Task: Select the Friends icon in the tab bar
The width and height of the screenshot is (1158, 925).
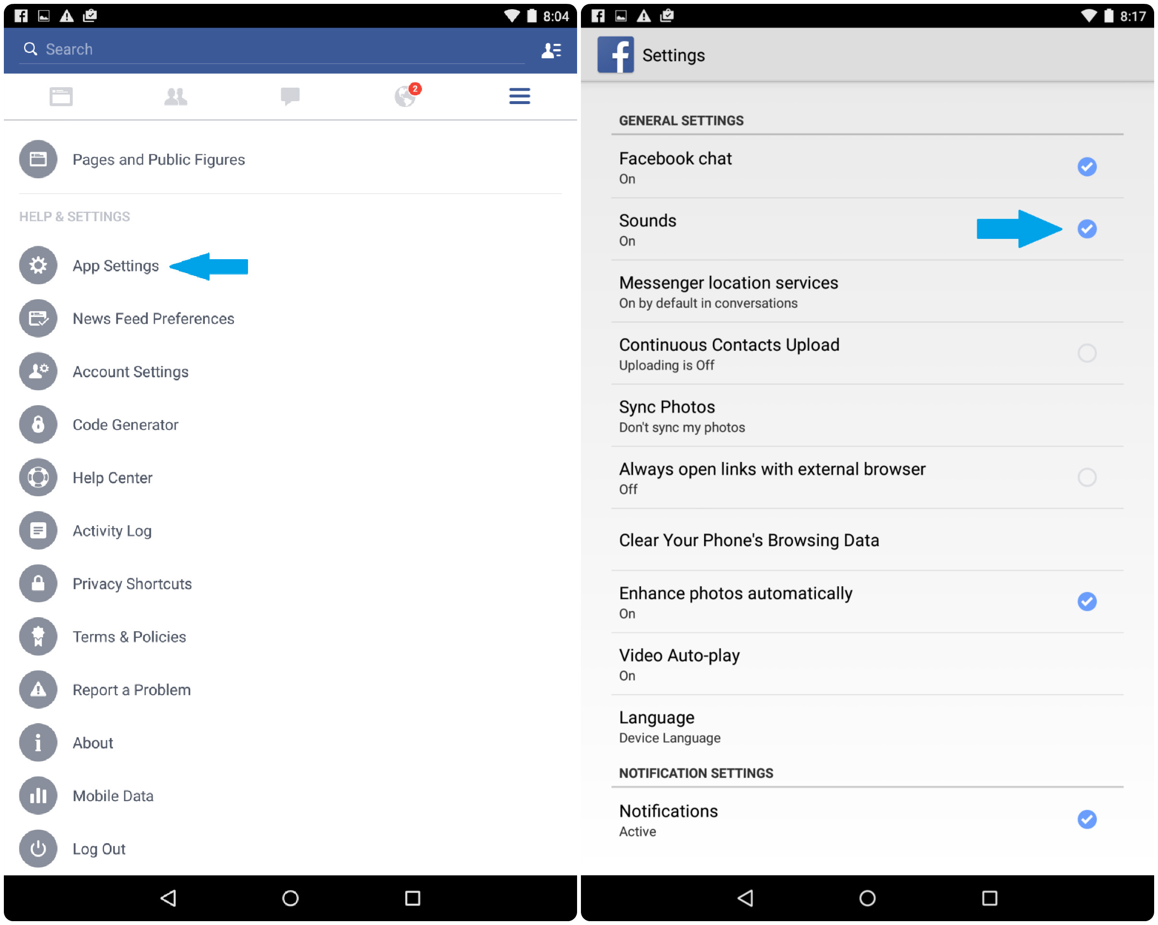Action: [176, 95]
